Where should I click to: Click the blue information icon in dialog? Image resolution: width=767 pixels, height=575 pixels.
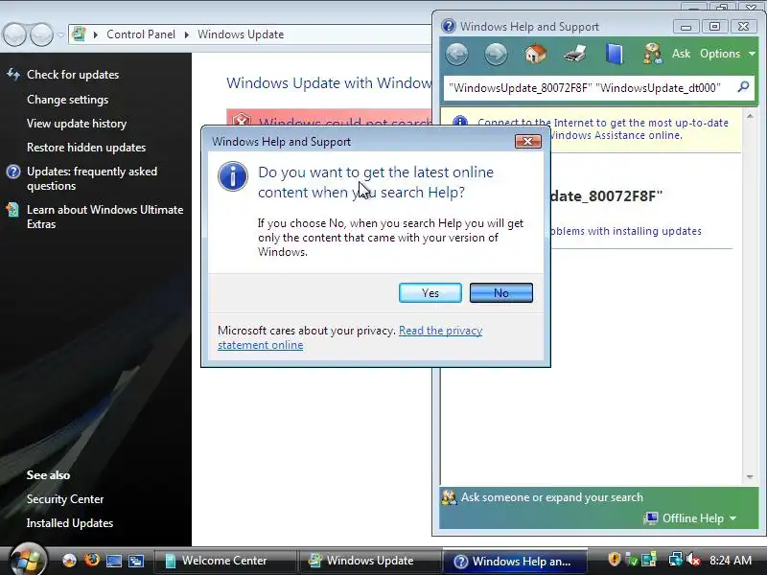pyautogui.click(x=233, y=176)
